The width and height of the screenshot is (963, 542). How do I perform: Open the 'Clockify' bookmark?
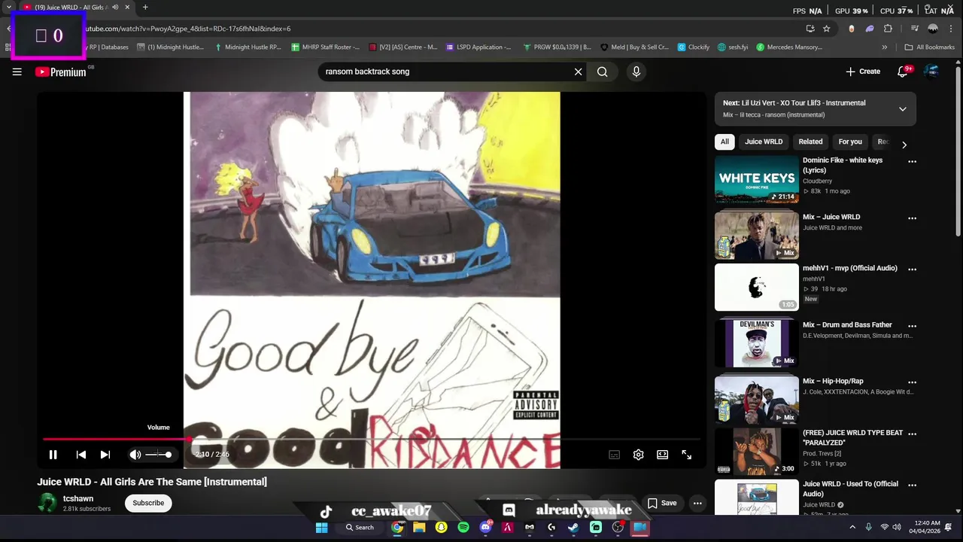pos(693,47)
